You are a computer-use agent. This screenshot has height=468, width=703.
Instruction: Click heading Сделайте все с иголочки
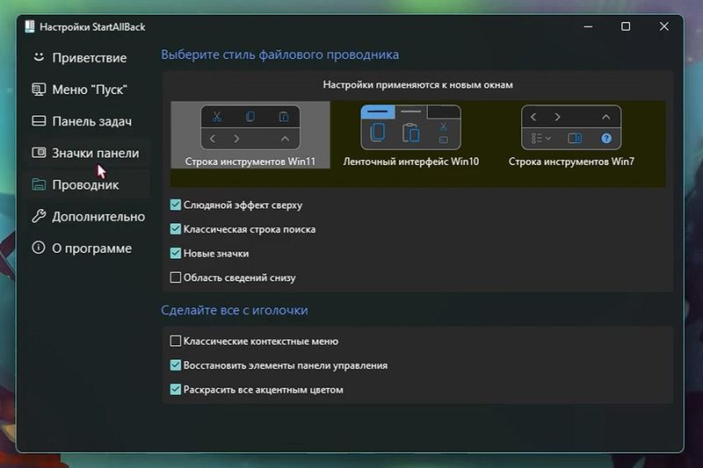click(235, 310)
